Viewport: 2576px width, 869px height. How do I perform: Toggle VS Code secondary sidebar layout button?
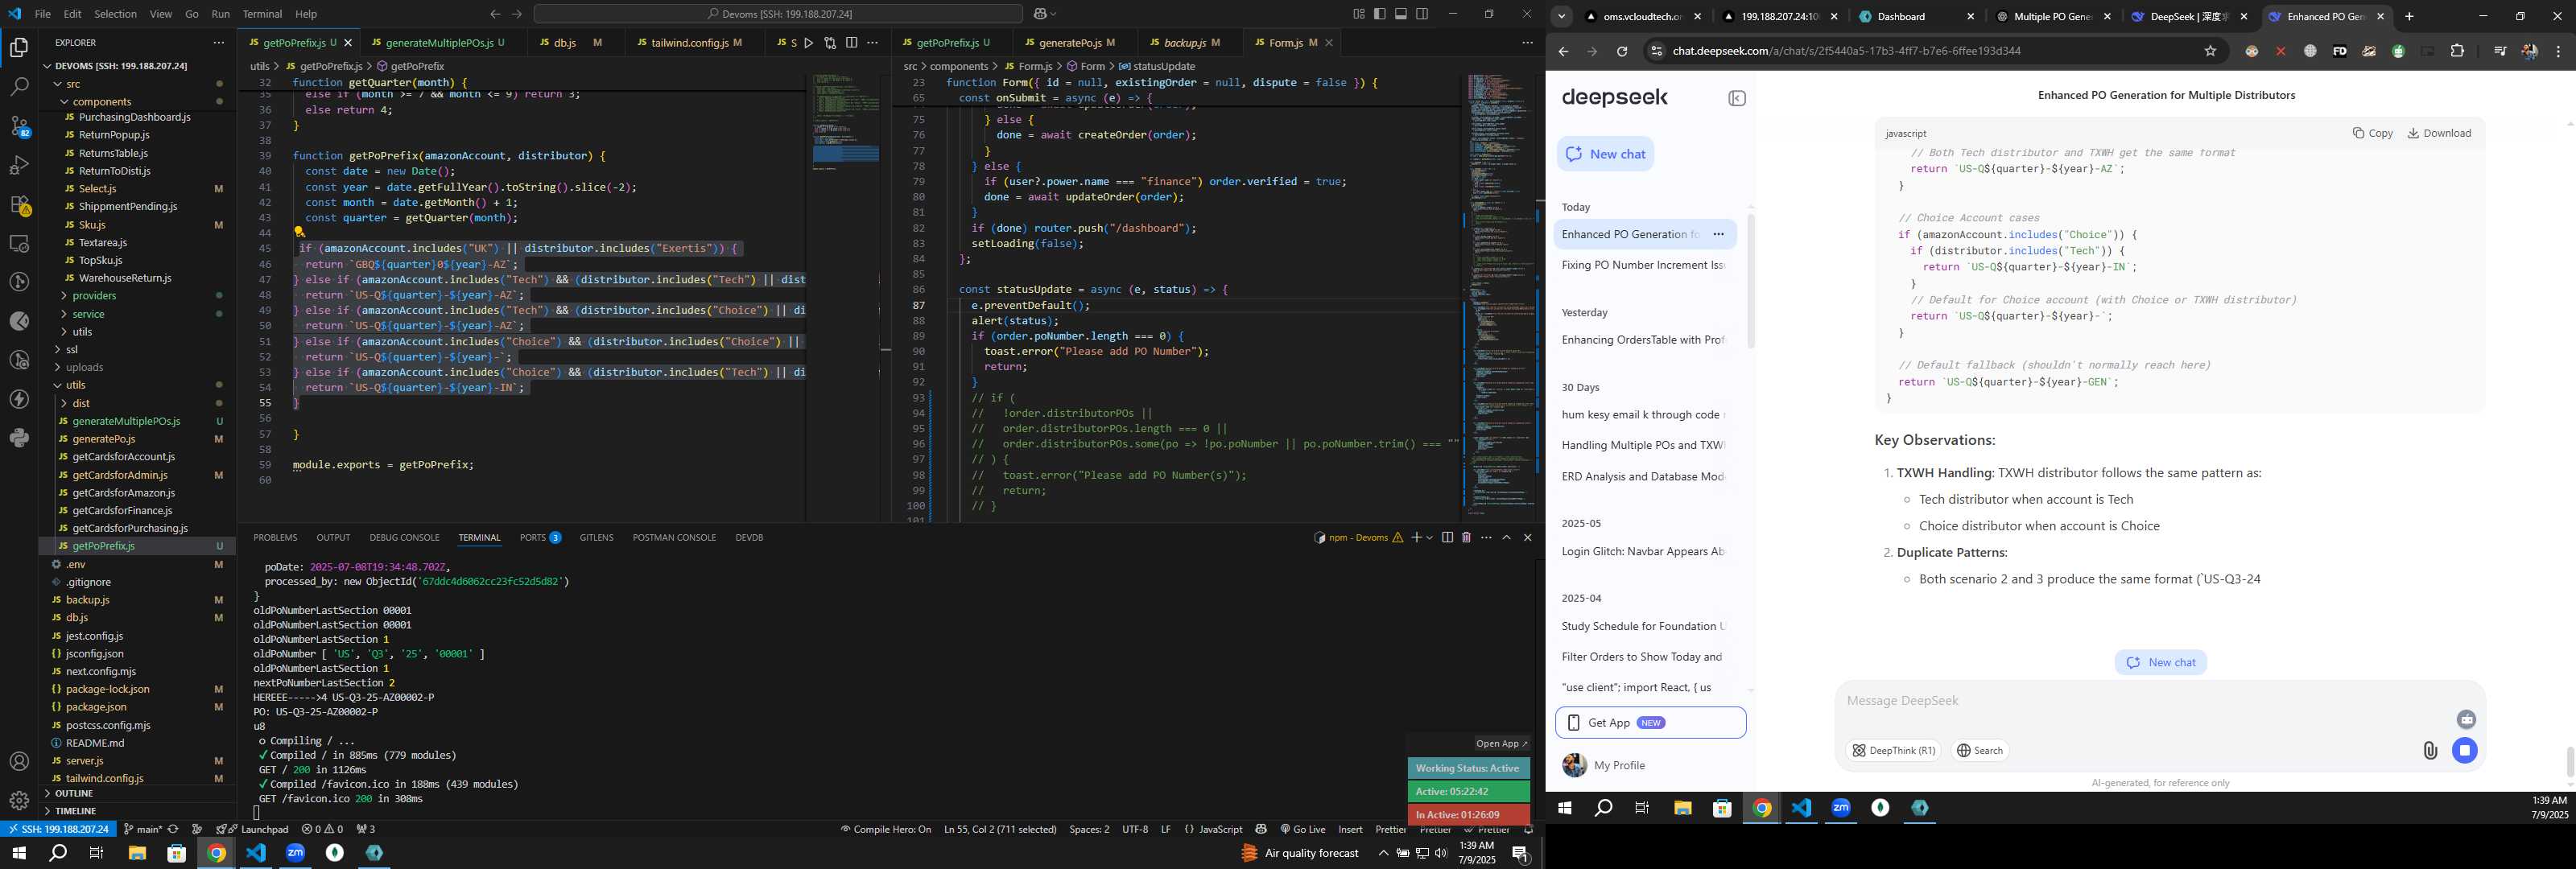(x=1422, y=14)
